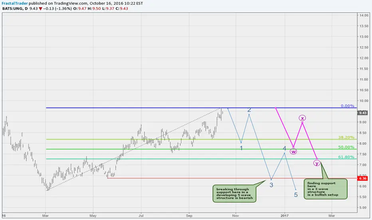372x220 pixels.
Task: Click the Sep label on time axis
Action: point(189,216)
